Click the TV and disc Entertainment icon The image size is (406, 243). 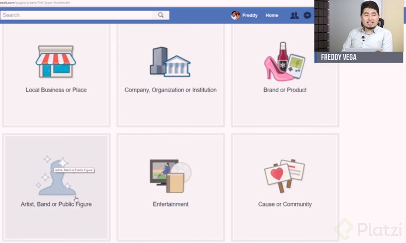(x=170, y=176)
